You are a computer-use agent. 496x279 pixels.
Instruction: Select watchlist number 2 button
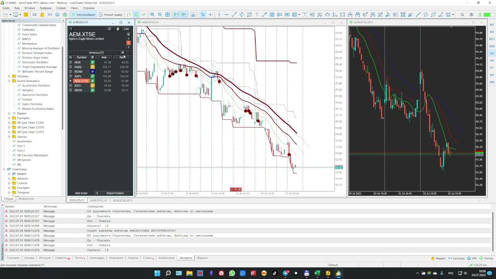pos(129,43)
